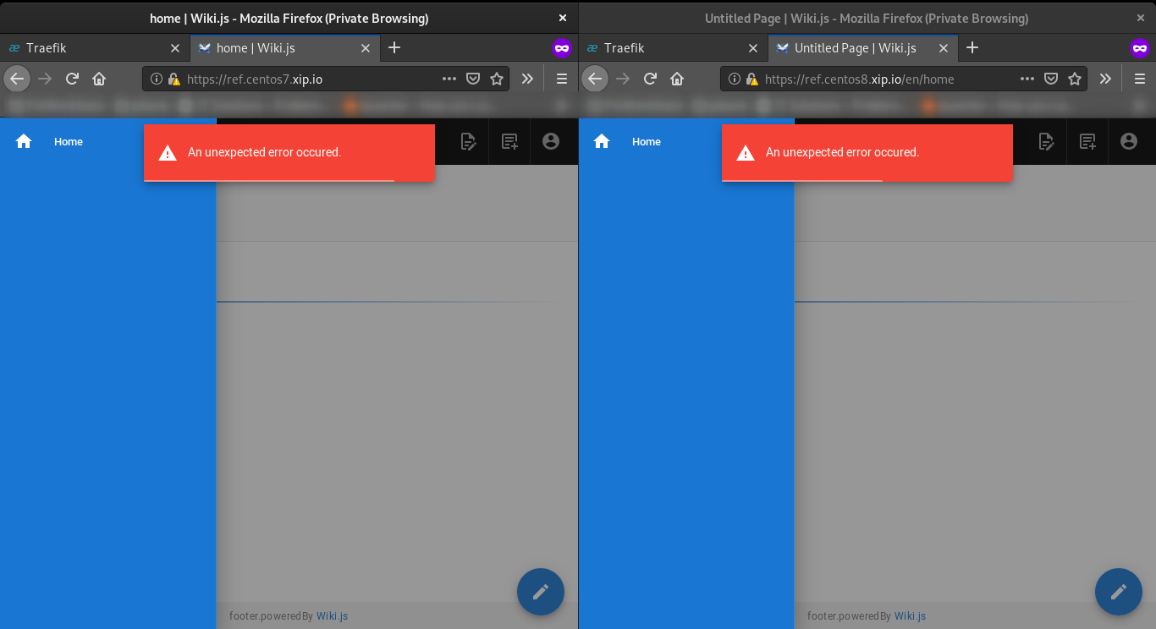Viewport: 1156px width, 629px height.
Task: Open the Wiki.js footer link
Action: click(x=331, y=615)
